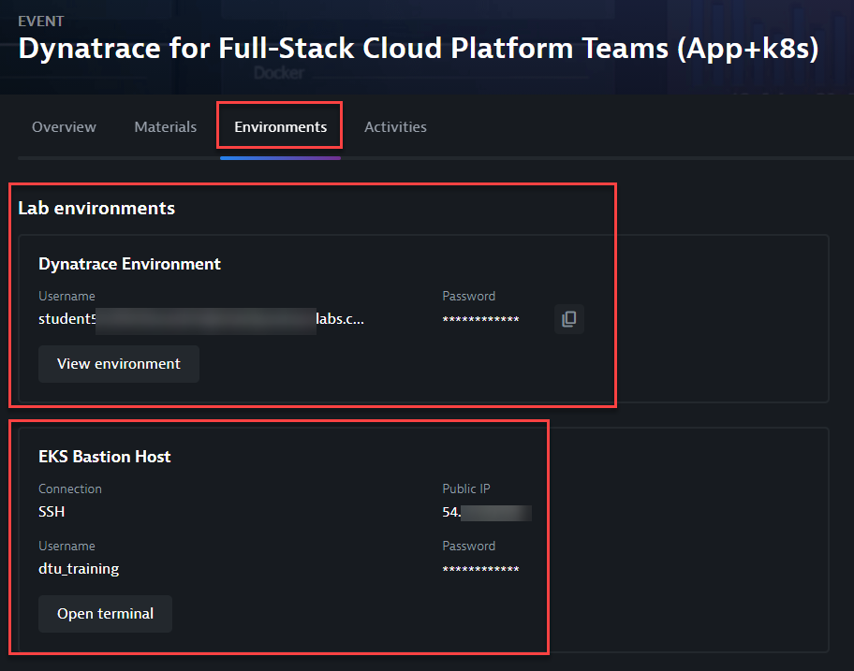The image size is (854, 671).
Task: Click the masked Dynatrace Environment password
Action: pyautogui.click(x=480, y=320)
